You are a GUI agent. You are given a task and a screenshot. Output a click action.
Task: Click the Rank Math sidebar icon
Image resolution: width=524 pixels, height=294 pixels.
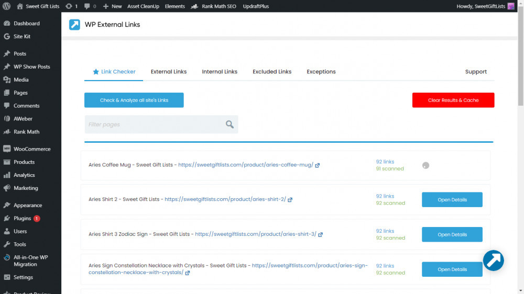point(7,131)
